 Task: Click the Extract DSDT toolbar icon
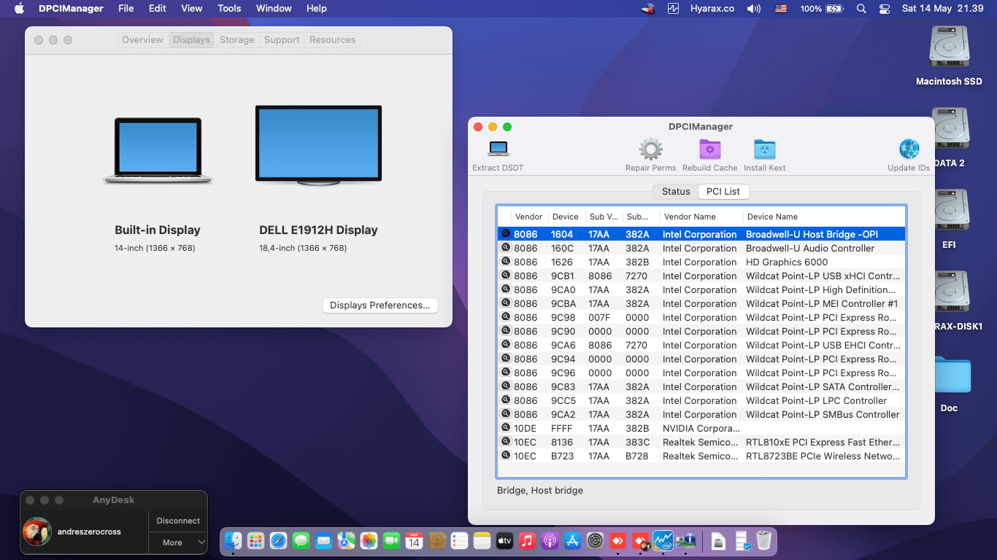point(498,149)
